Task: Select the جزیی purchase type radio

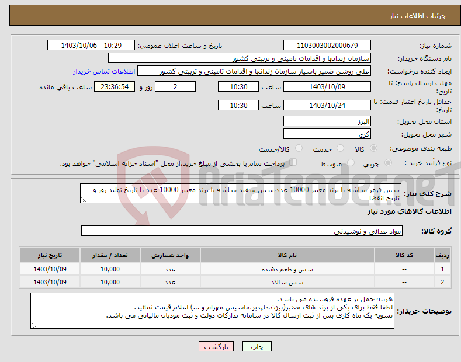Action: (x=388, y=163)
